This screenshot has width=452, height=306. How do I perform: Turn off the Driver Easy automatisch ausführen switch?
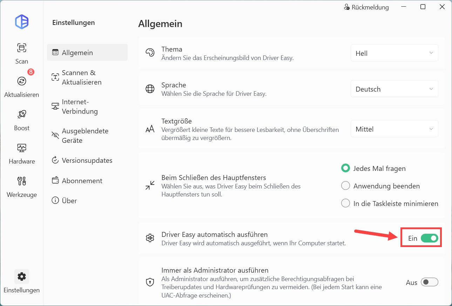pyautogui.click(x=430, y=238)
